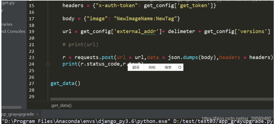This screenshot has height=124, width=274.
Task: Open the popup's gear settings icon
Action: coord(180,67)
